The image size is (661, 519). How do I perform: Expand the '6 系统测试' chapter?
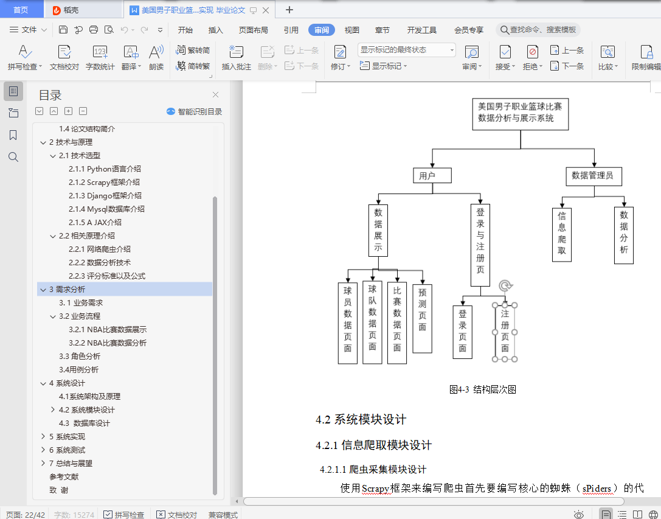43,450
